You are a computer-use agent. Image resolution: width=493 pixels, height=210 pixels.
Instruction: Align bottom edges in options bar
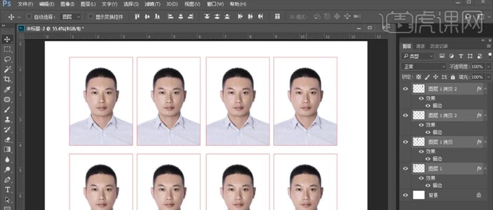(x=157, y=17)
